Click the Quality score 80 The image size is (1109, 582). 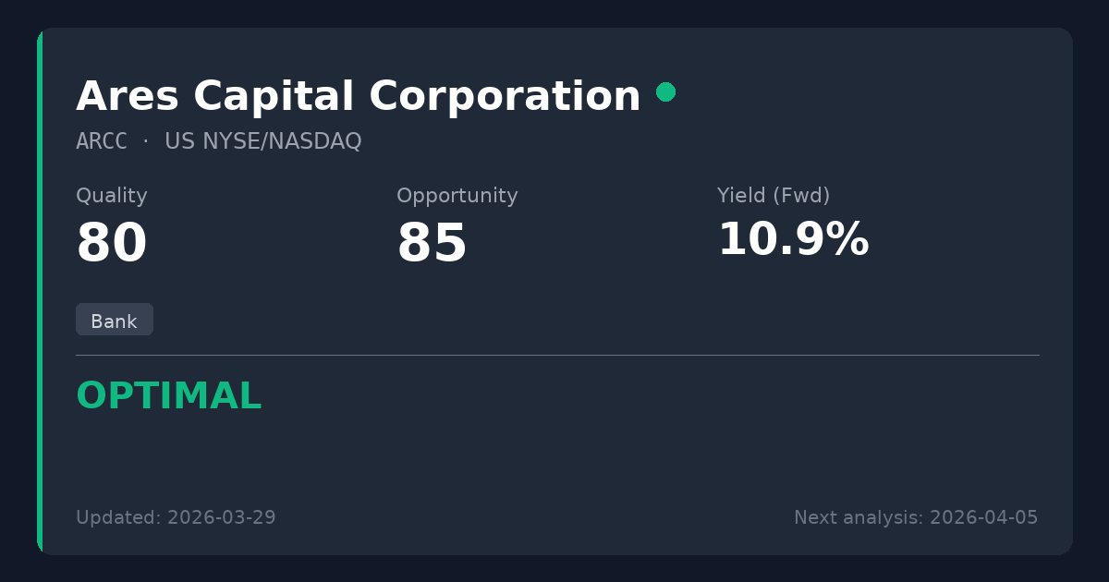point(111,244)
